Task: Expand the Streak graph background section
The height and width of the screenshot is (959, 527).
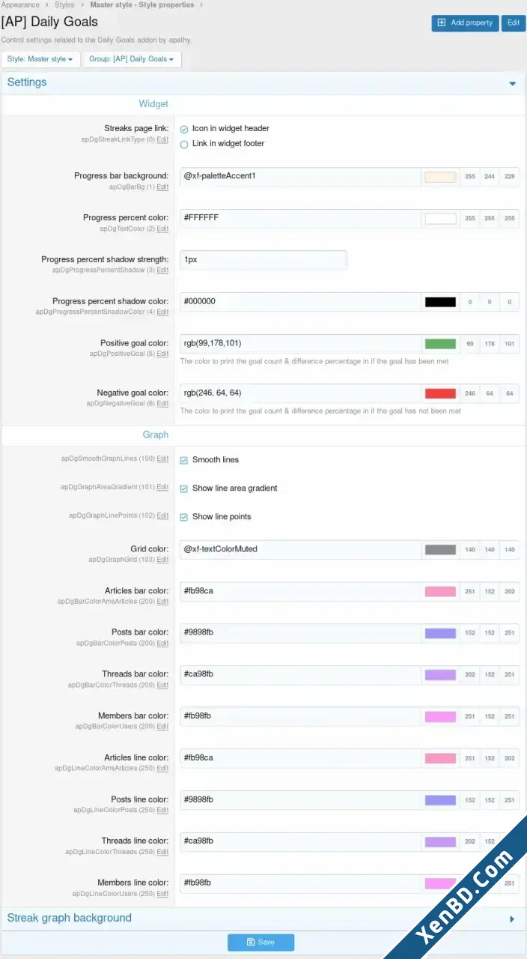Action: point(263,919)
